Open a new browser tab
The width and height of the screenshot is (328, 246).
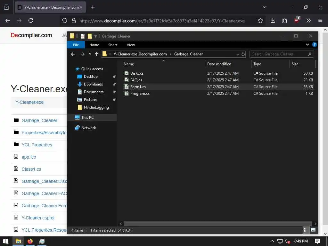(x=93, y=7)
